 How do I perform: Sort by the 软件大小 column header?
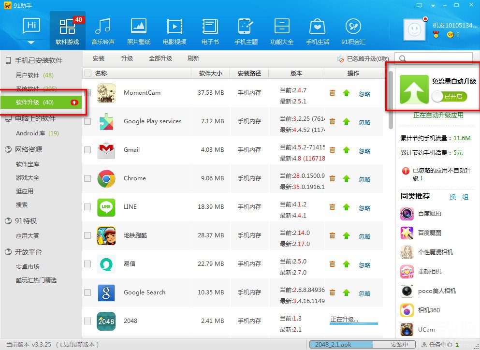(211, 73)
